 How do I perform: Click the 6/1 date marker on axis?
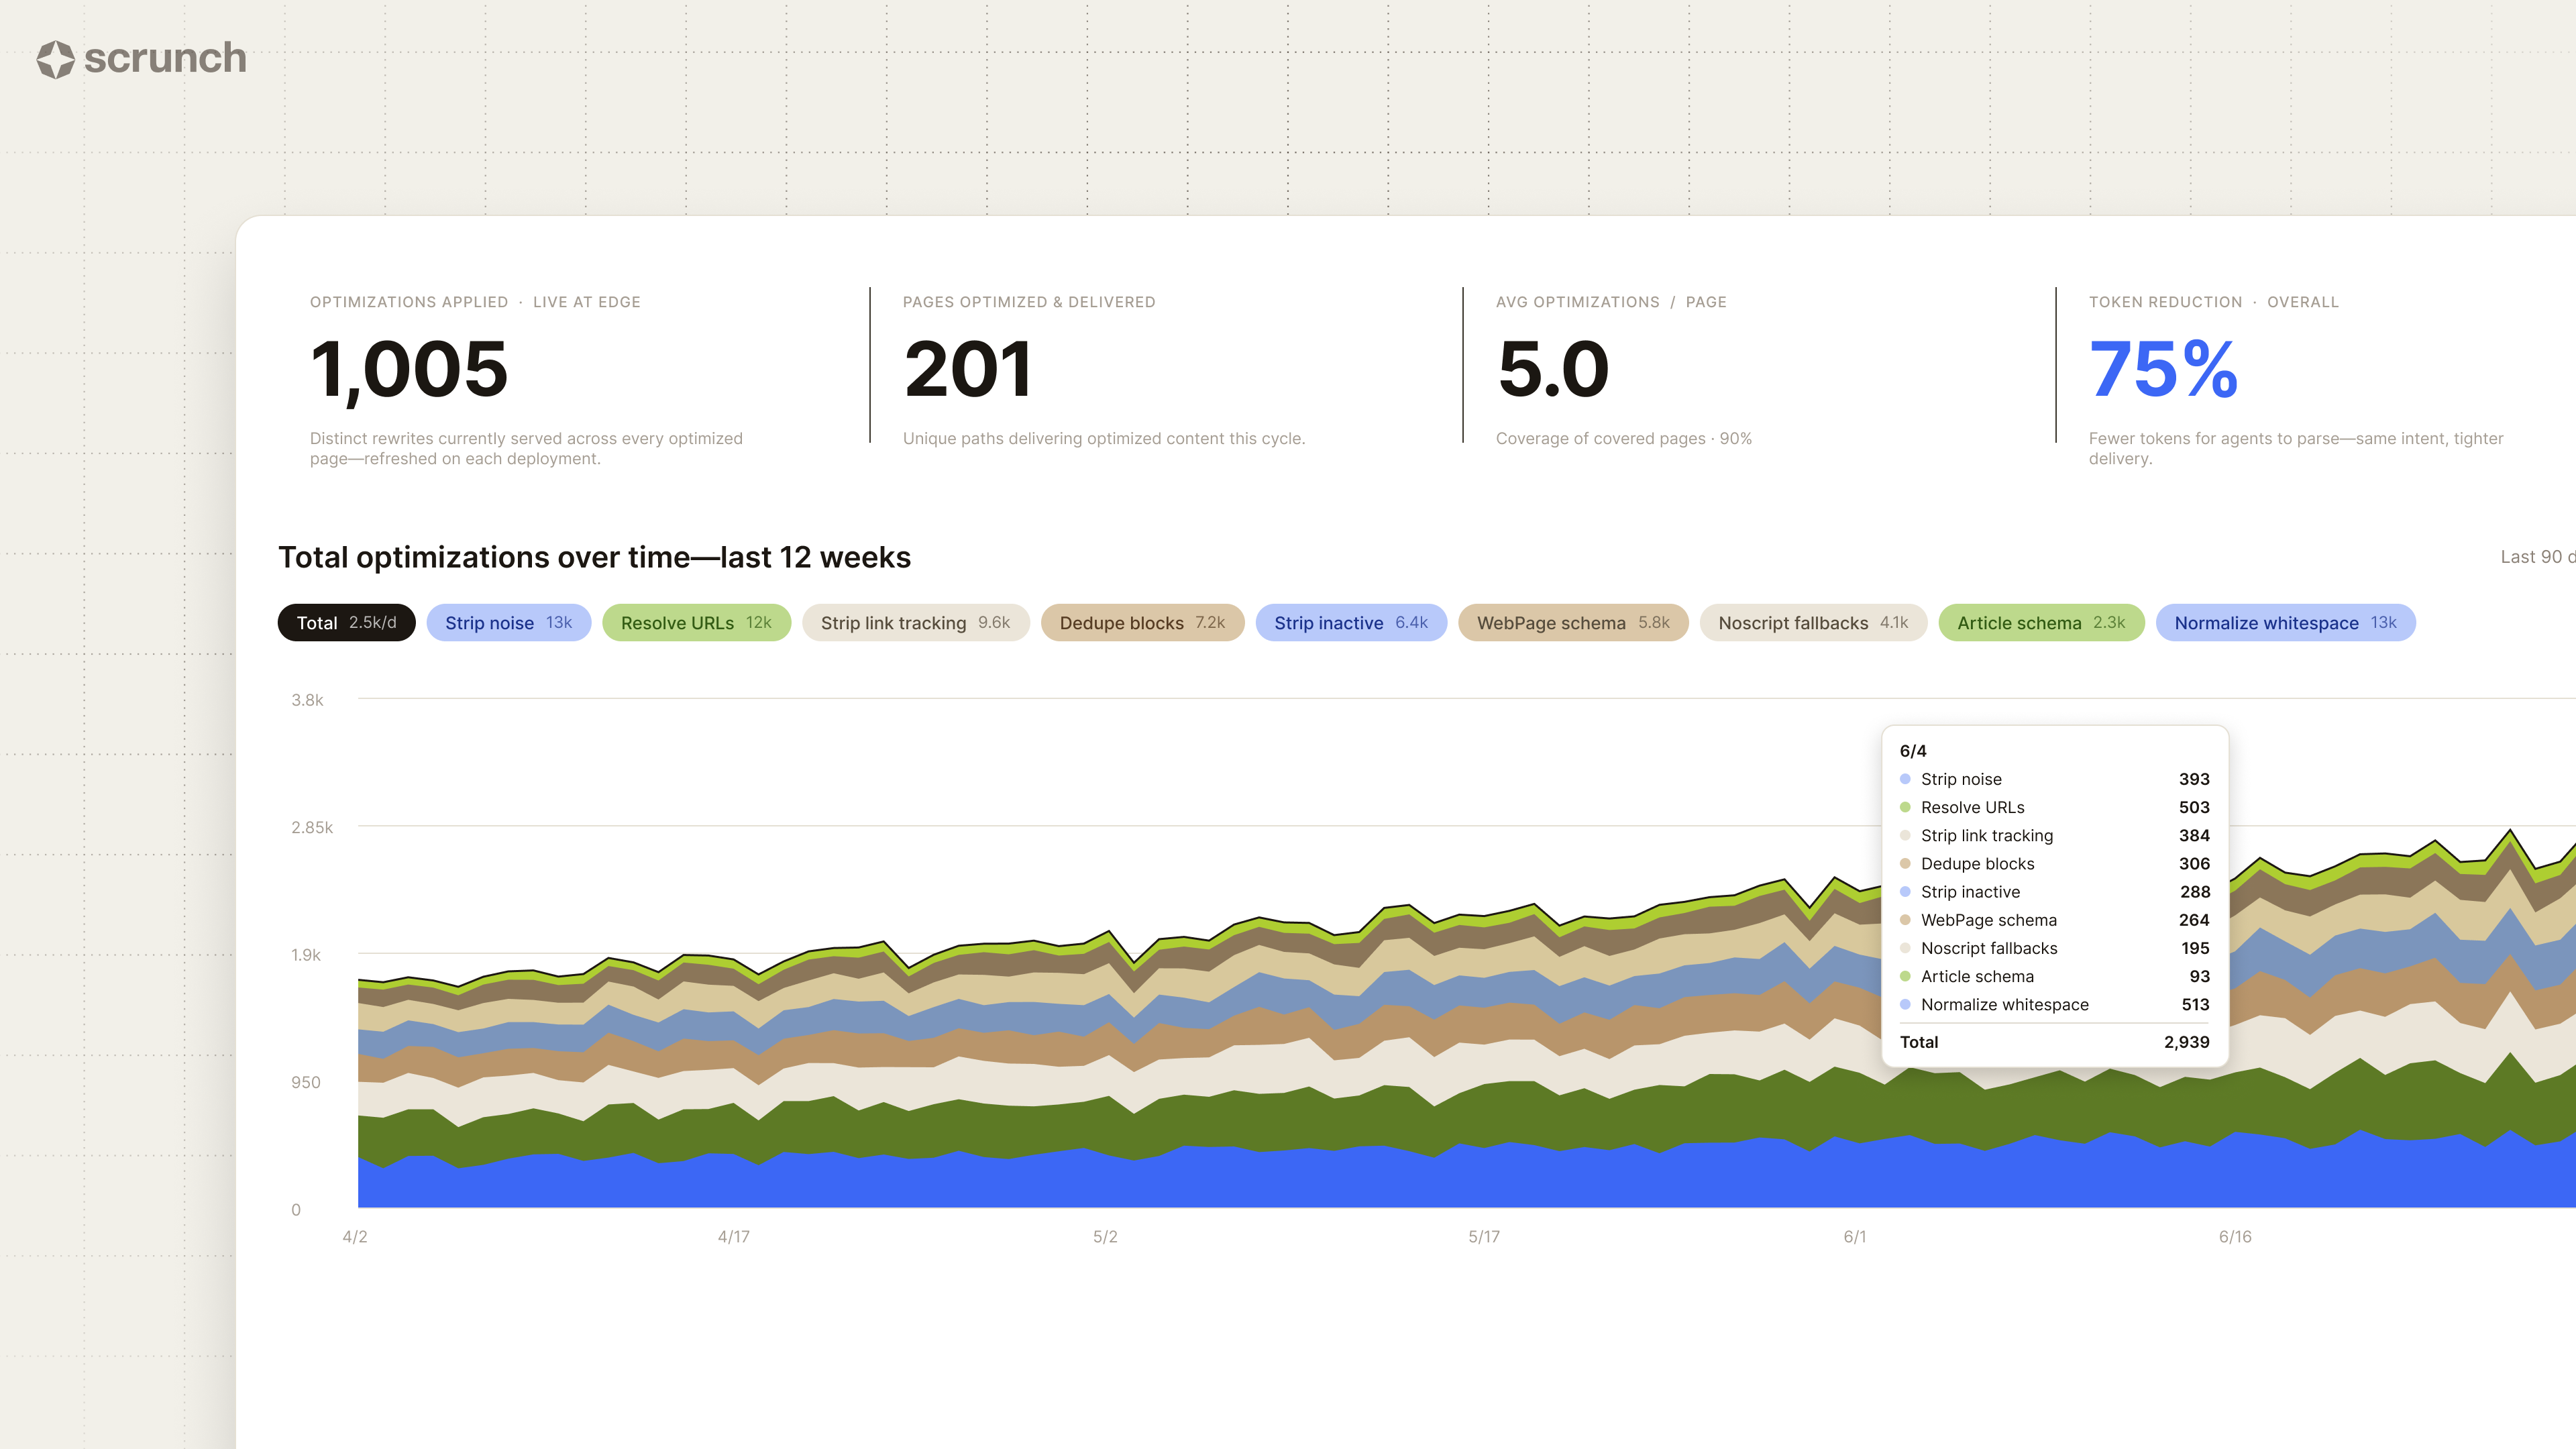[1855, 1237]
